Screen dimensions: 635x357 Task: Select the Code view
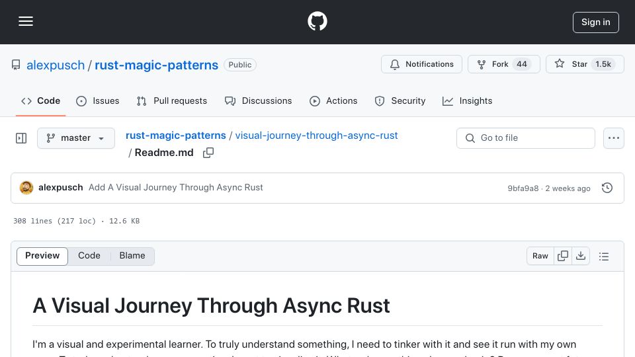click(x=89, y=256)
